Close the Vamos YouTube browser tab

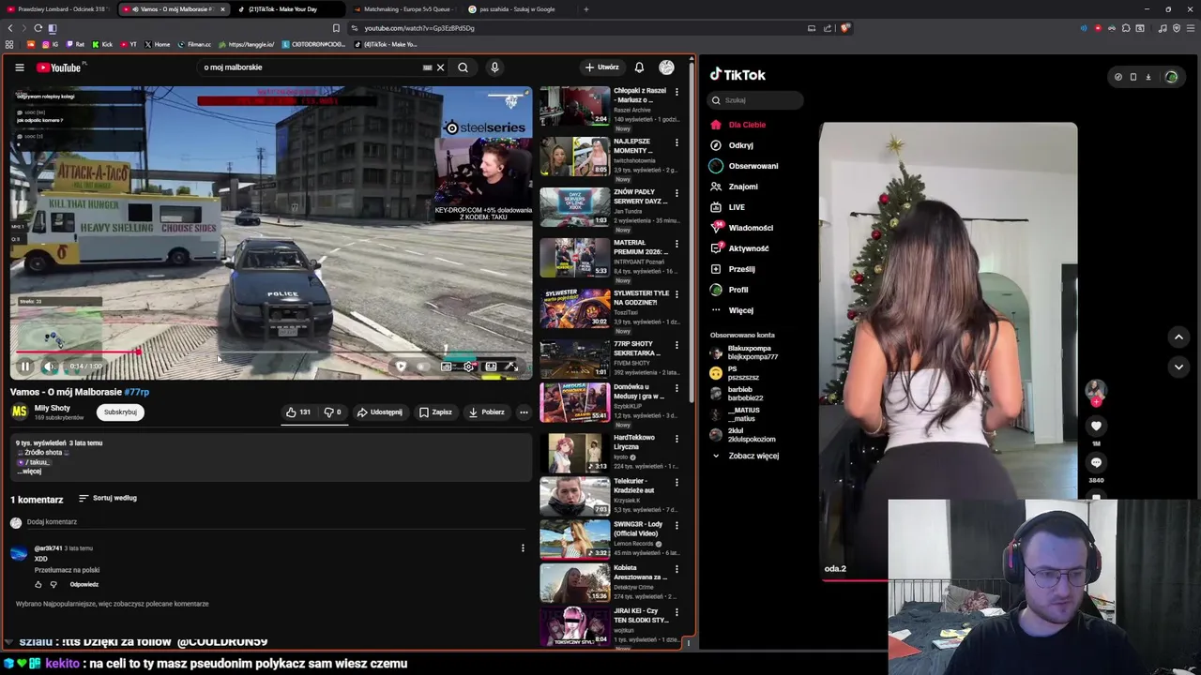pos(222,9)
